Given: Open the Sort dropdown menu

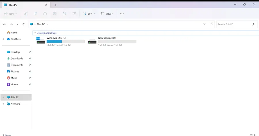Looking at the screenshot, I should coord(89,14).
